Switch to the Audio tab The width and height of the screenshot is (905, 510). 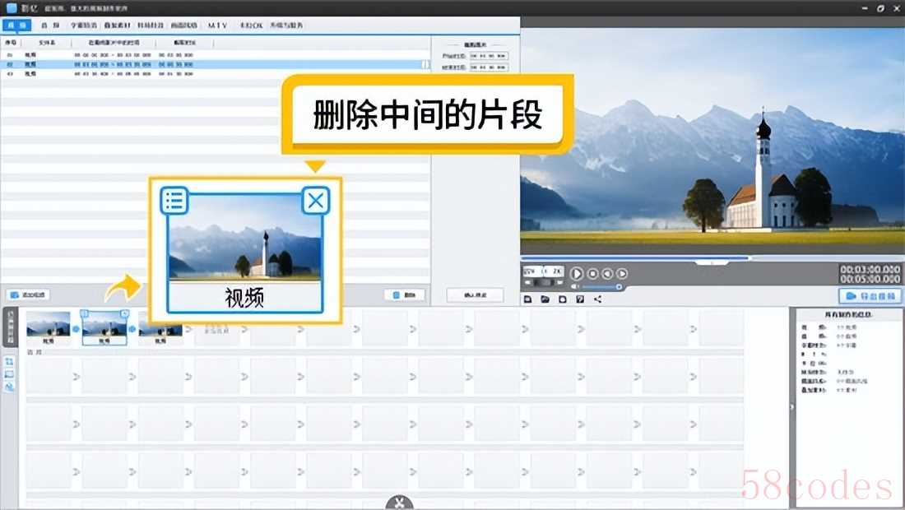click(x=48, y=25)
